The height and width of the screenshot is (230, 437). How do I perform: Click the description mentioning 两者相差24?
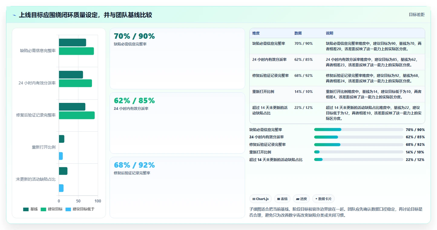[374, 78]
